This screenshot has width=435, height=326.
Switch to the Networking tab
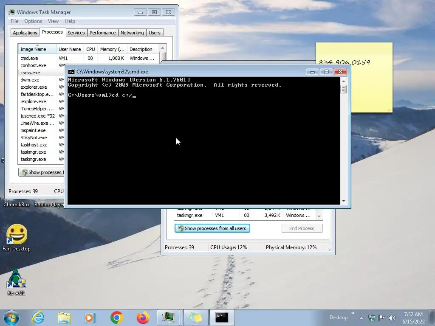click(132, 33)
